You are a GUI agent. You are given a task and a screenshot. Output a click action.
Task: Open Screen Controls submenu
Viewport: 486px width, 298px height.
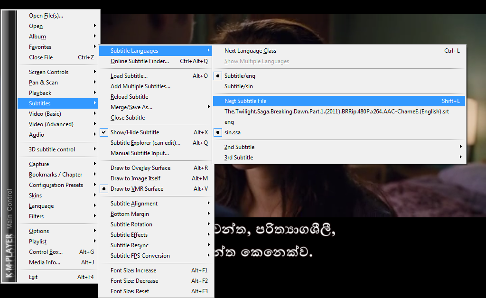point(58,72)
